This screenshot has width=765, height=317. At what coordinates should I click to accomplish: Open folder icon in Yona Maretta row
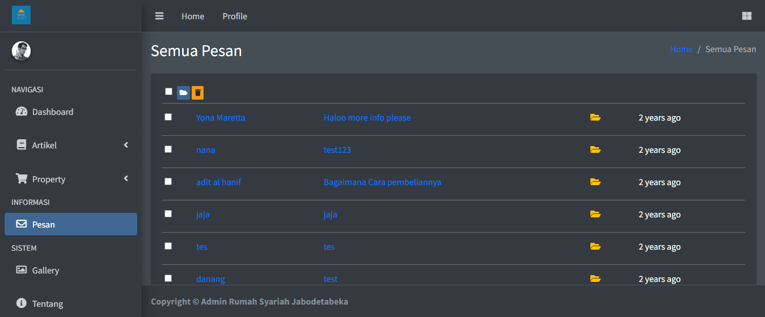(x=595, y=118)
